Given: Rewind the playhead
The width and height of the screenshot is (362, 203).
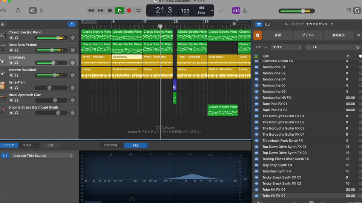Looking at the screenshot, I should (91, 11).
